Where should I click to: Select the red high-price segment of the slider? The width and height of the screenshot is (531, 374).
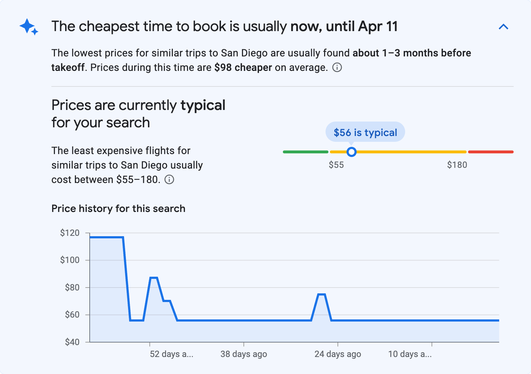coord(491,152)
